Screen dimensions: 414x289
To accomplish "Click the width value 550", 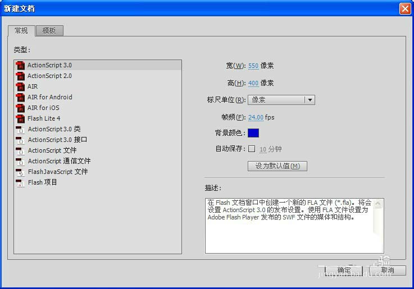I will (x=253, y=66).
